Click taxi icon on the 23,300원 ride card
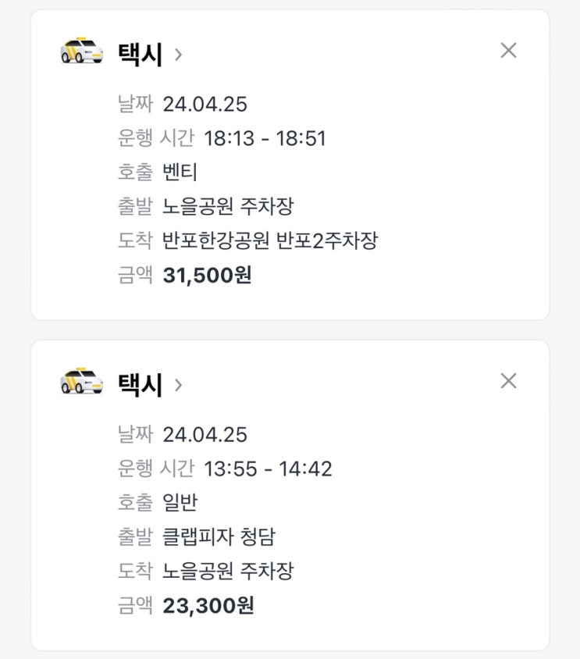This screenshot has height=659, width=580. [x=82, y=382]
